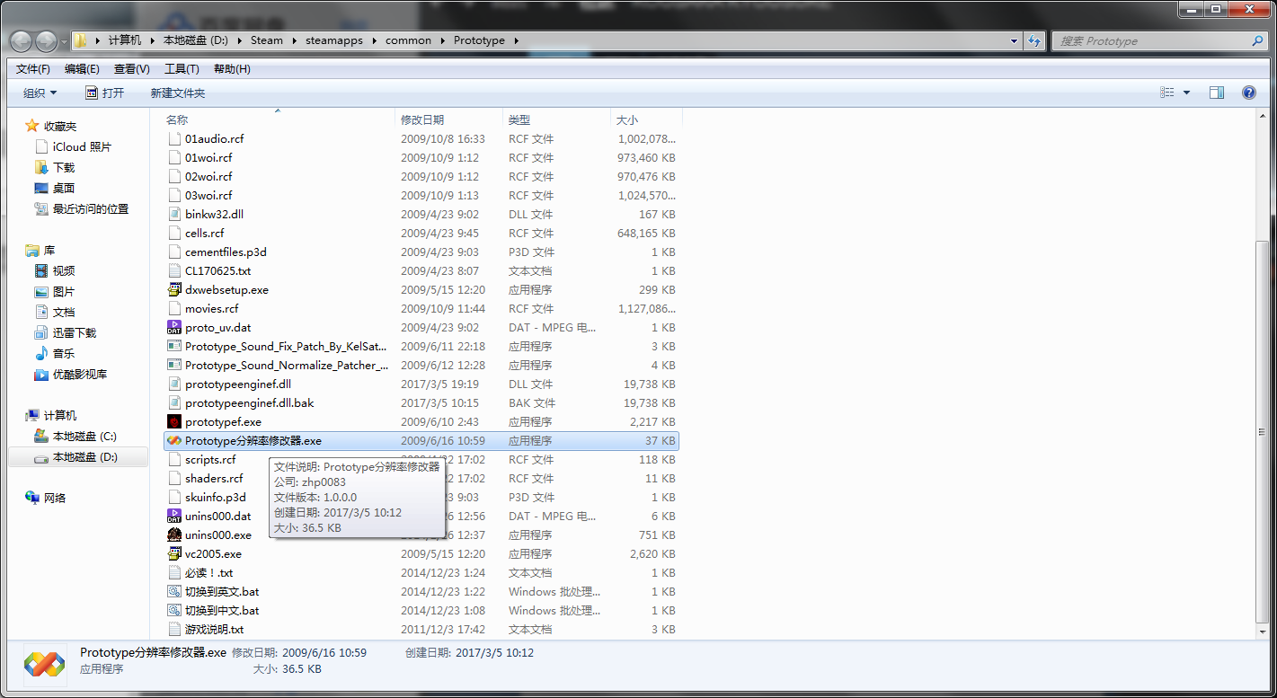Click the proto_uv.dat file icon
Viewport: 1277px width, 698px height.
tap(174, 328)
